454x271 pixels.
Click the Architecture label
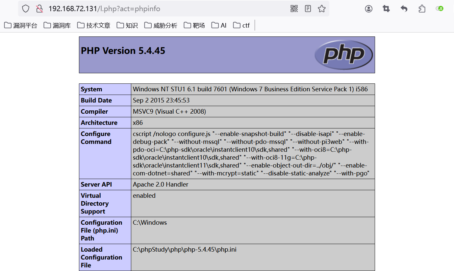[99, 123]
